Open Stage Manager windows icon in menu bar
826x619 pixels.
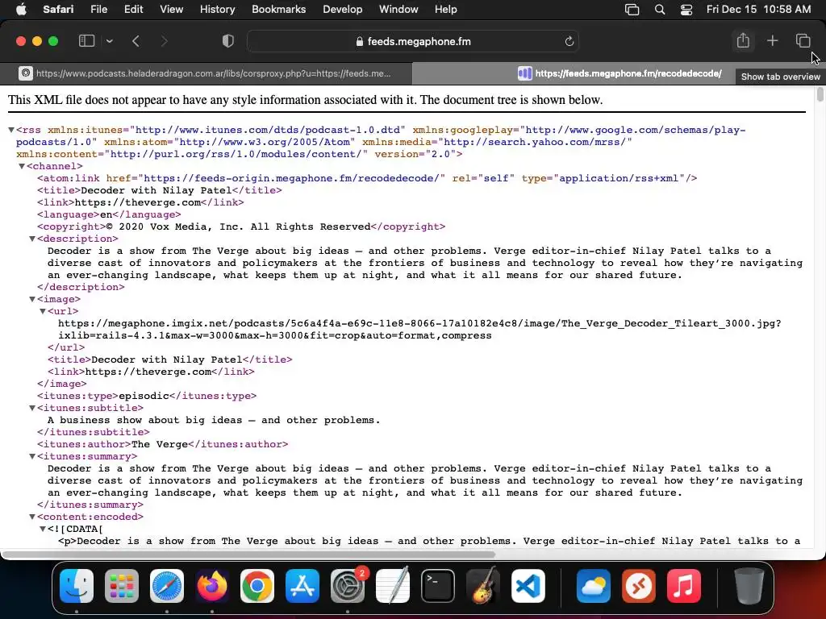[x=632, y=10]
